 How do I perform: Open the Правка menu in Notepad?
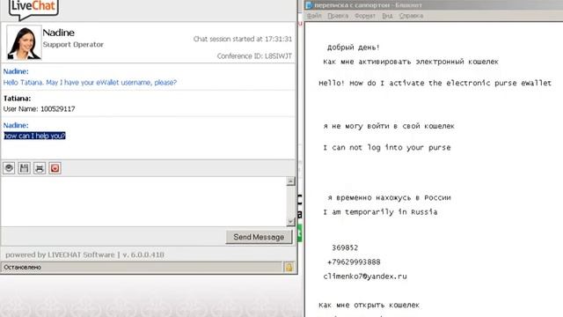[338, 16]
